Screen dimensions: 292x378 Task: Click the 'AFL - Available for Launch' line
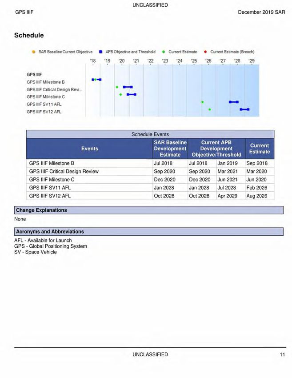click(x=43, y=240)
